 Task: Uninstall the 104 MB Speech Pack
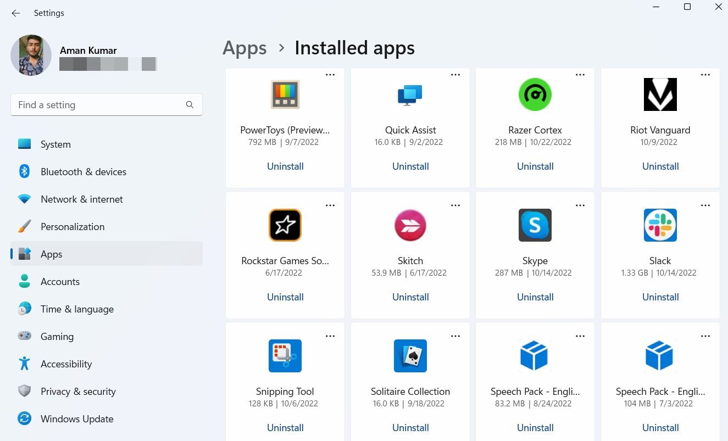[x=660, y=428]
